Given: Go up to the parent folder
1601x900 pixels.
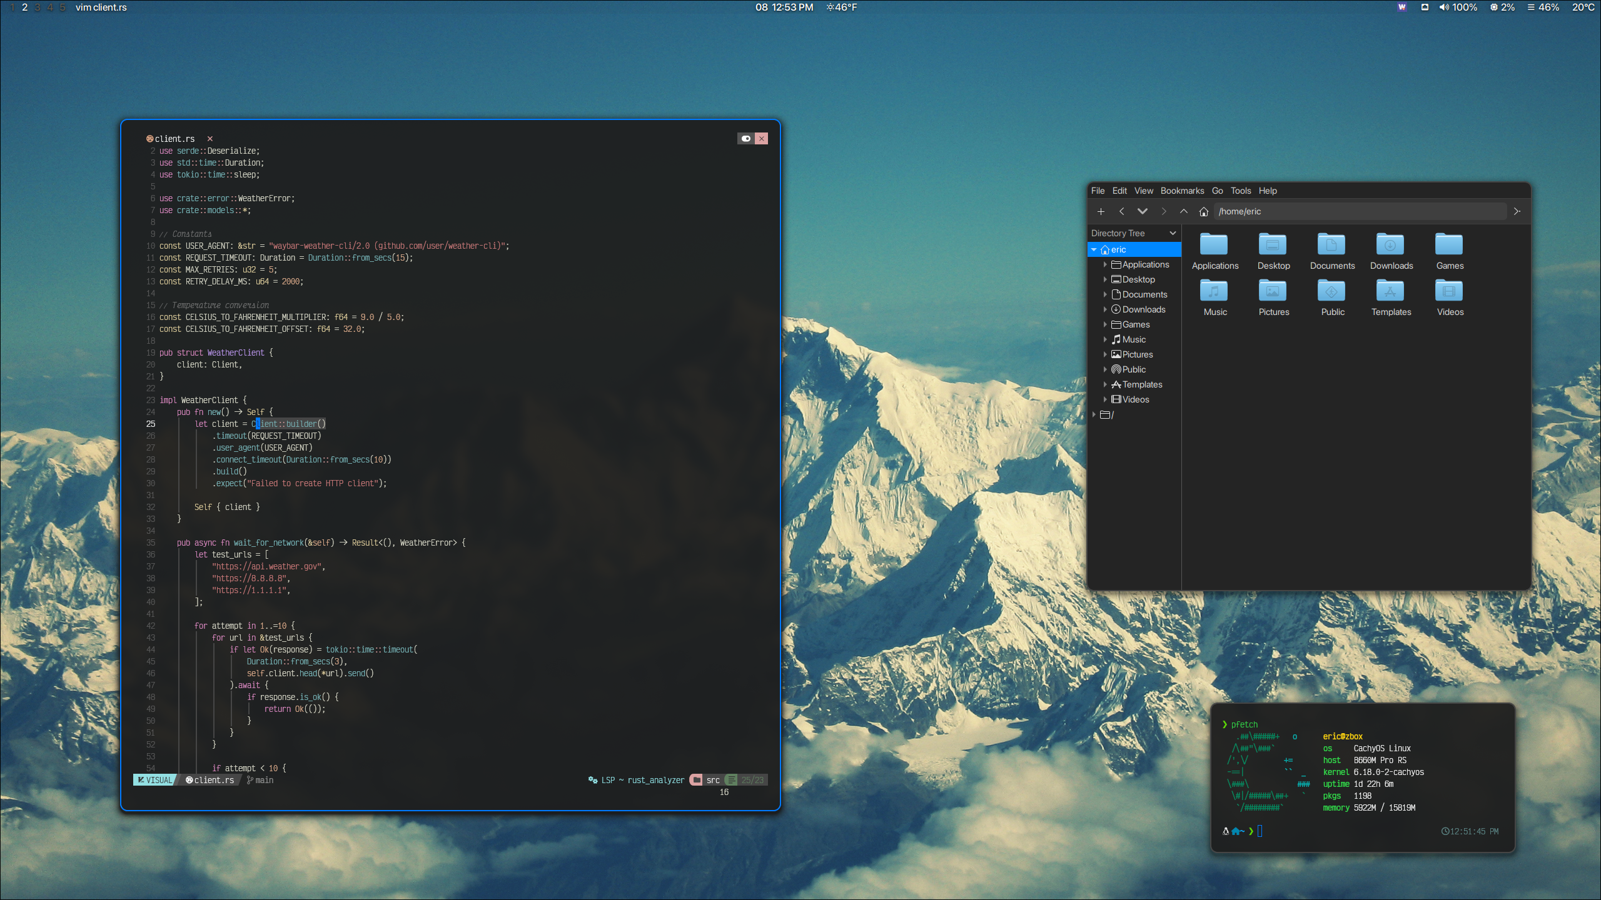Looking at the screenshot, I should (1183, 211).
